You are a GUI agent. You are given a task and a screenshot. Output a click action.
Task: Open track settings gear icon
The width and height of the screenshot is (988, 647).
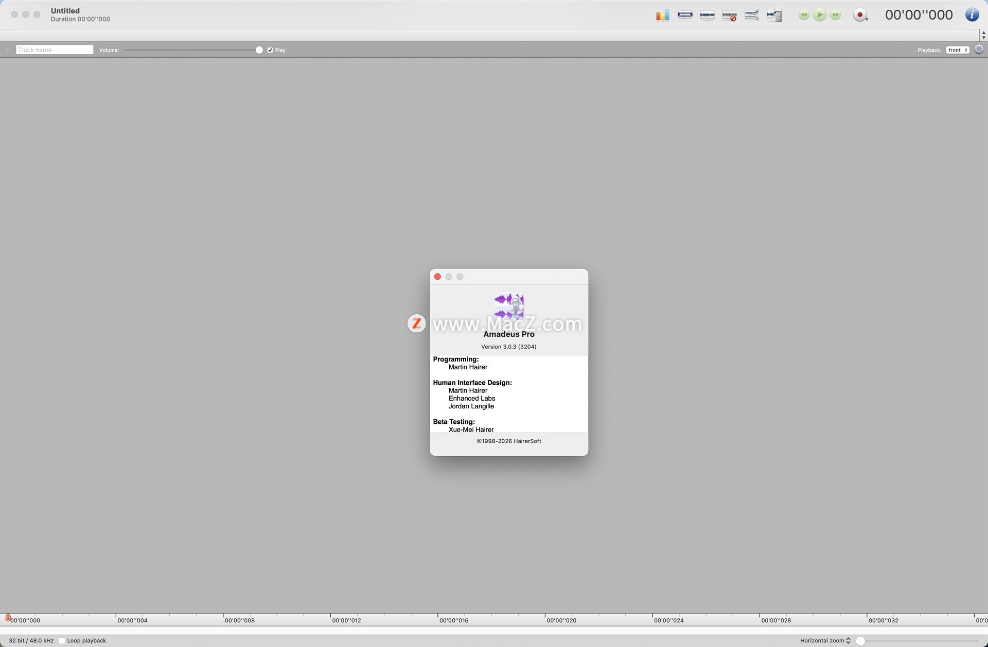pyautogui.click(x=979, y=49)
